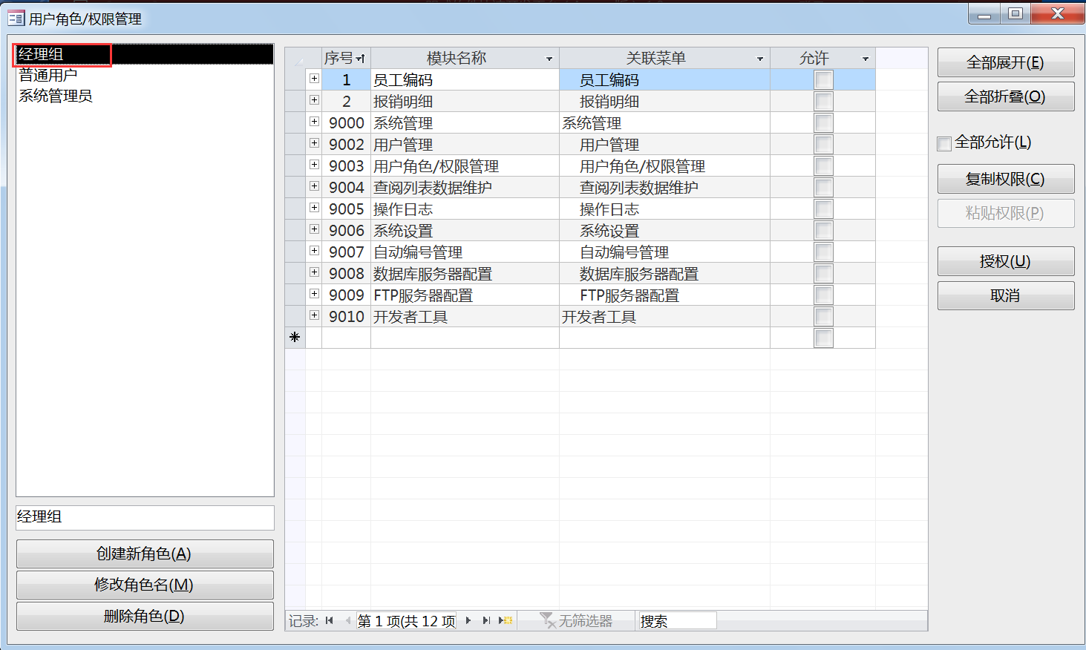The width and height of the screenshot is (1086, 650).
Task: Select 经理组 role in list
Action: pos(145,54)
